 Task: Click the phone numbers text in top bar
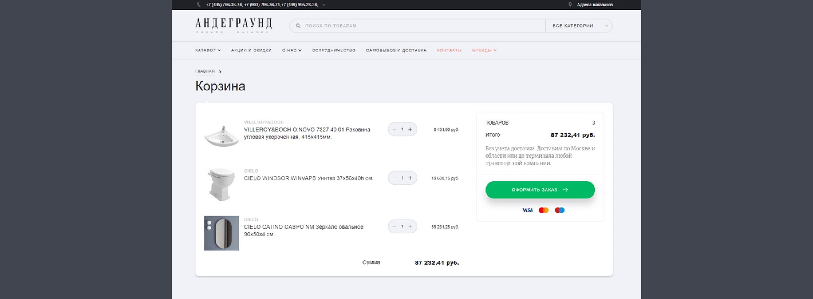pyautogui.click(x=262, y=5)
